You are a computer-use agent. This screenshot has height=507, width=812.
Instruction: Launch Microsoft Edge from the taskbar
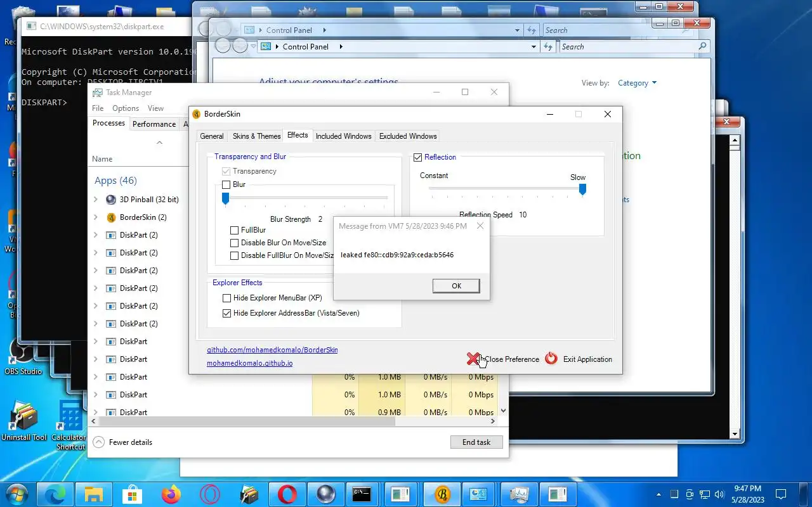pyautogui.click(x=55, y=494)
